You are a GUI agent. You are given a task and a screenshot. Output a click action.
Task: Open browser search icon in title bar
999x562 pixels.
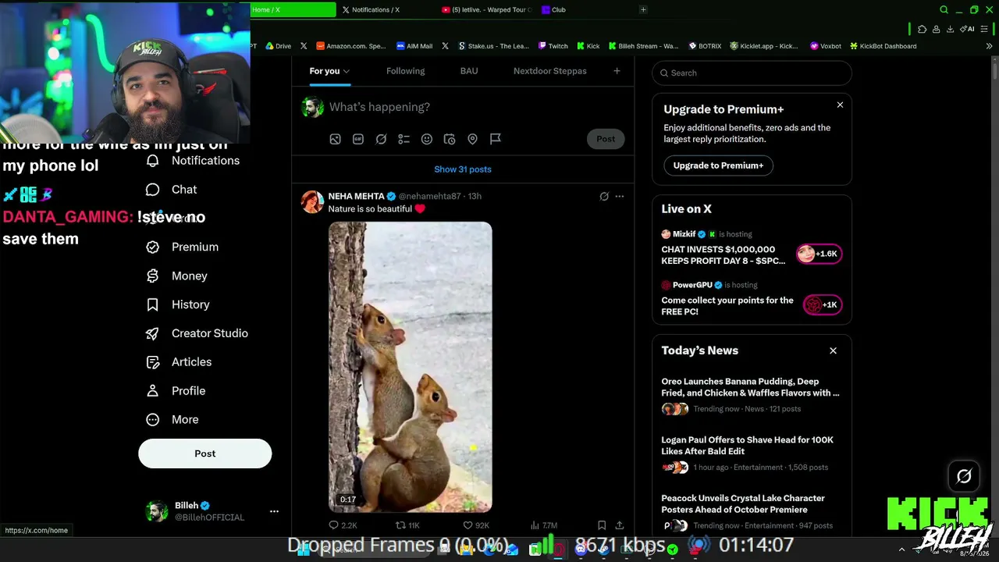click(944, 10)
